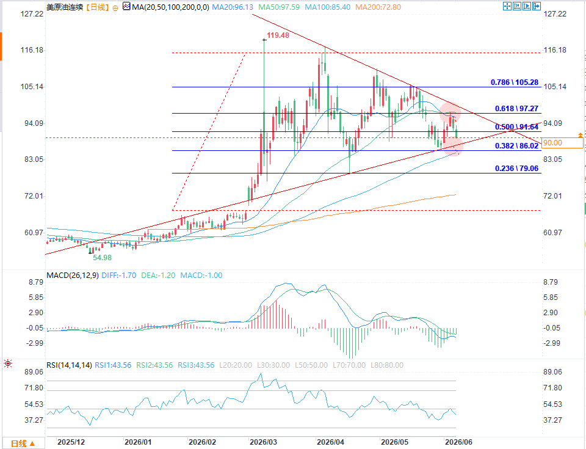The height and width of the screenshot is (449, 586).
Task: Click the RSI1:43.56 value
Action: (113, 365)
